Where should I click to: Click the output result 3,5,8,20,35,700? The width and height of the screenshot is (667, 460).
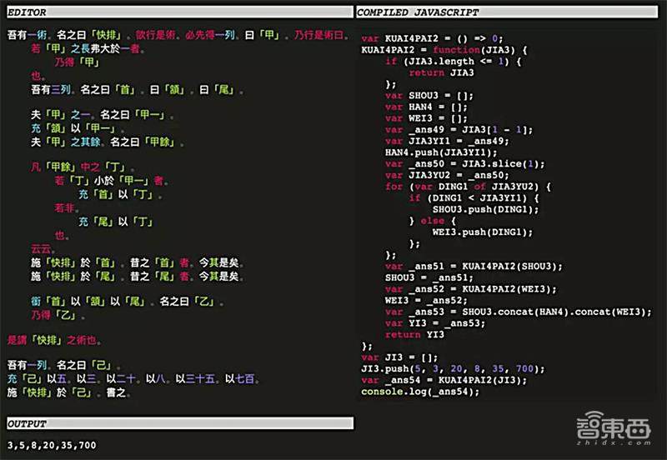[52, 445]
